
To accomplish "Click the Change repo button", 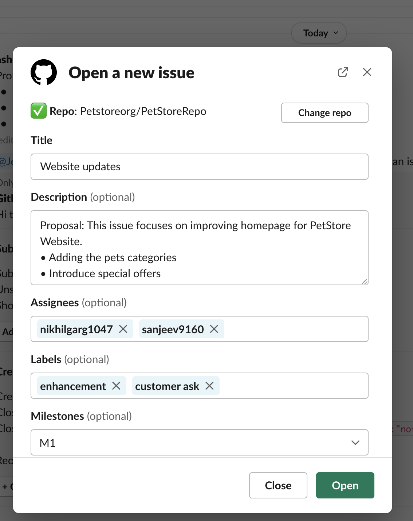I will click(324, 113).
